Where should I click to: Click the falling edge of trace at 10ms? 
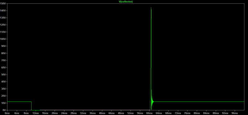[31, 106]
